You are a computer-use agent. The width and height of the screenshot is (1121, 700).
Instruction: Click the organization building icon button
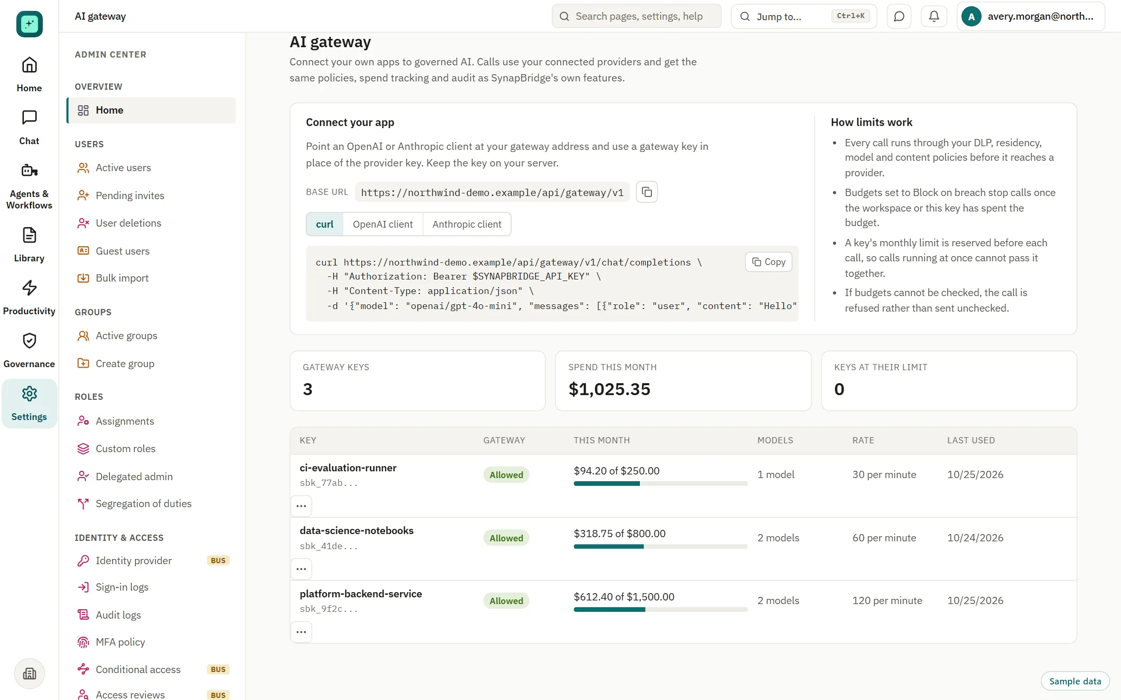tap(30, 674)
